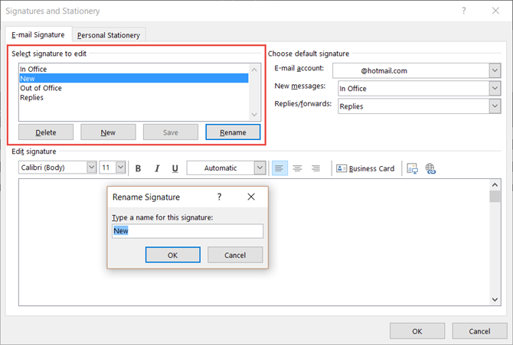Open the Calibri (Body) font dropdown
513x345 pixels.
[92, 168]
